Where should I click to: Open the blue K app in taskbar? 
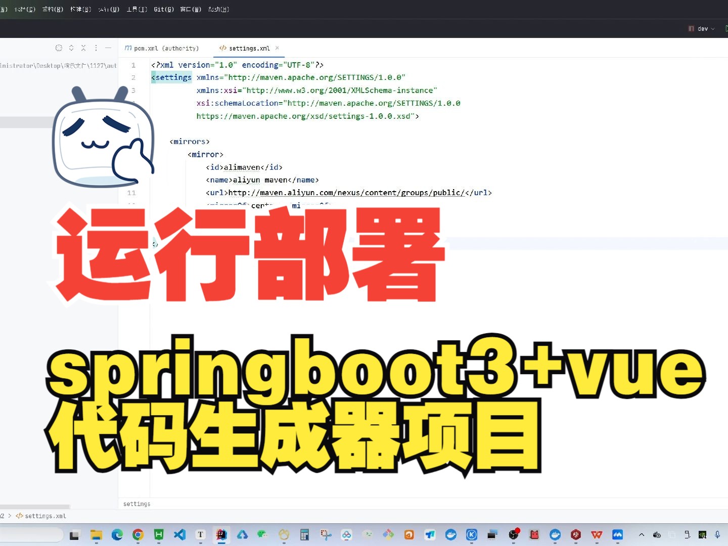pyautogui.click(x=472, y=535)
